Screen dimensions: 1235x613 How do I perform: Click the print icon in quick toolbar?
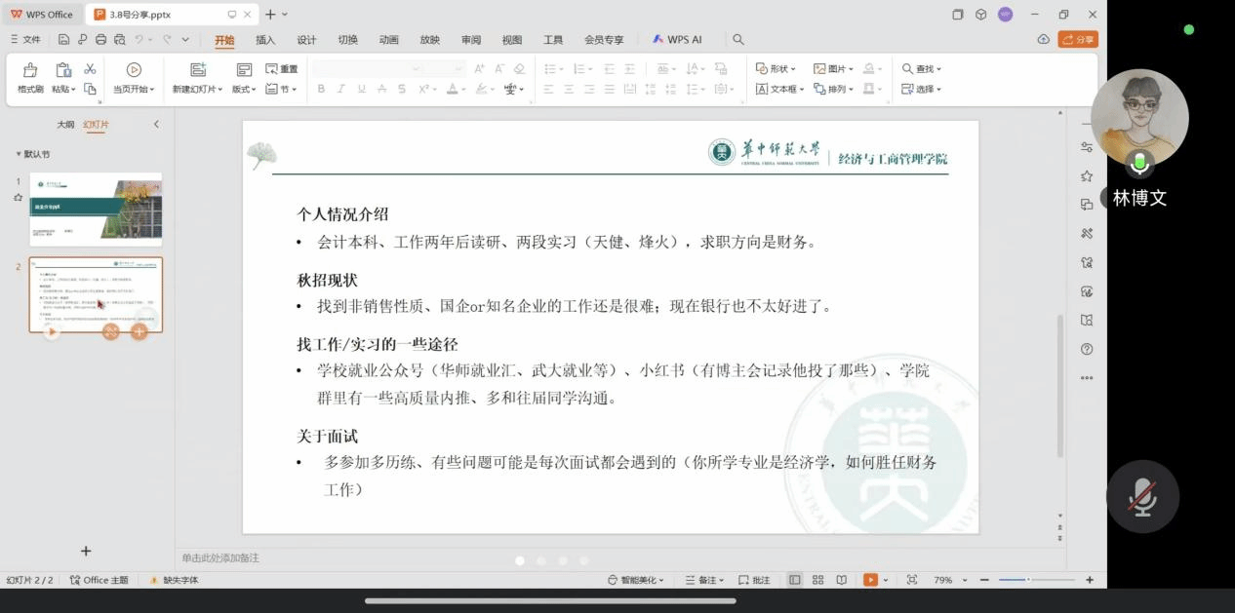pos(100,40)
